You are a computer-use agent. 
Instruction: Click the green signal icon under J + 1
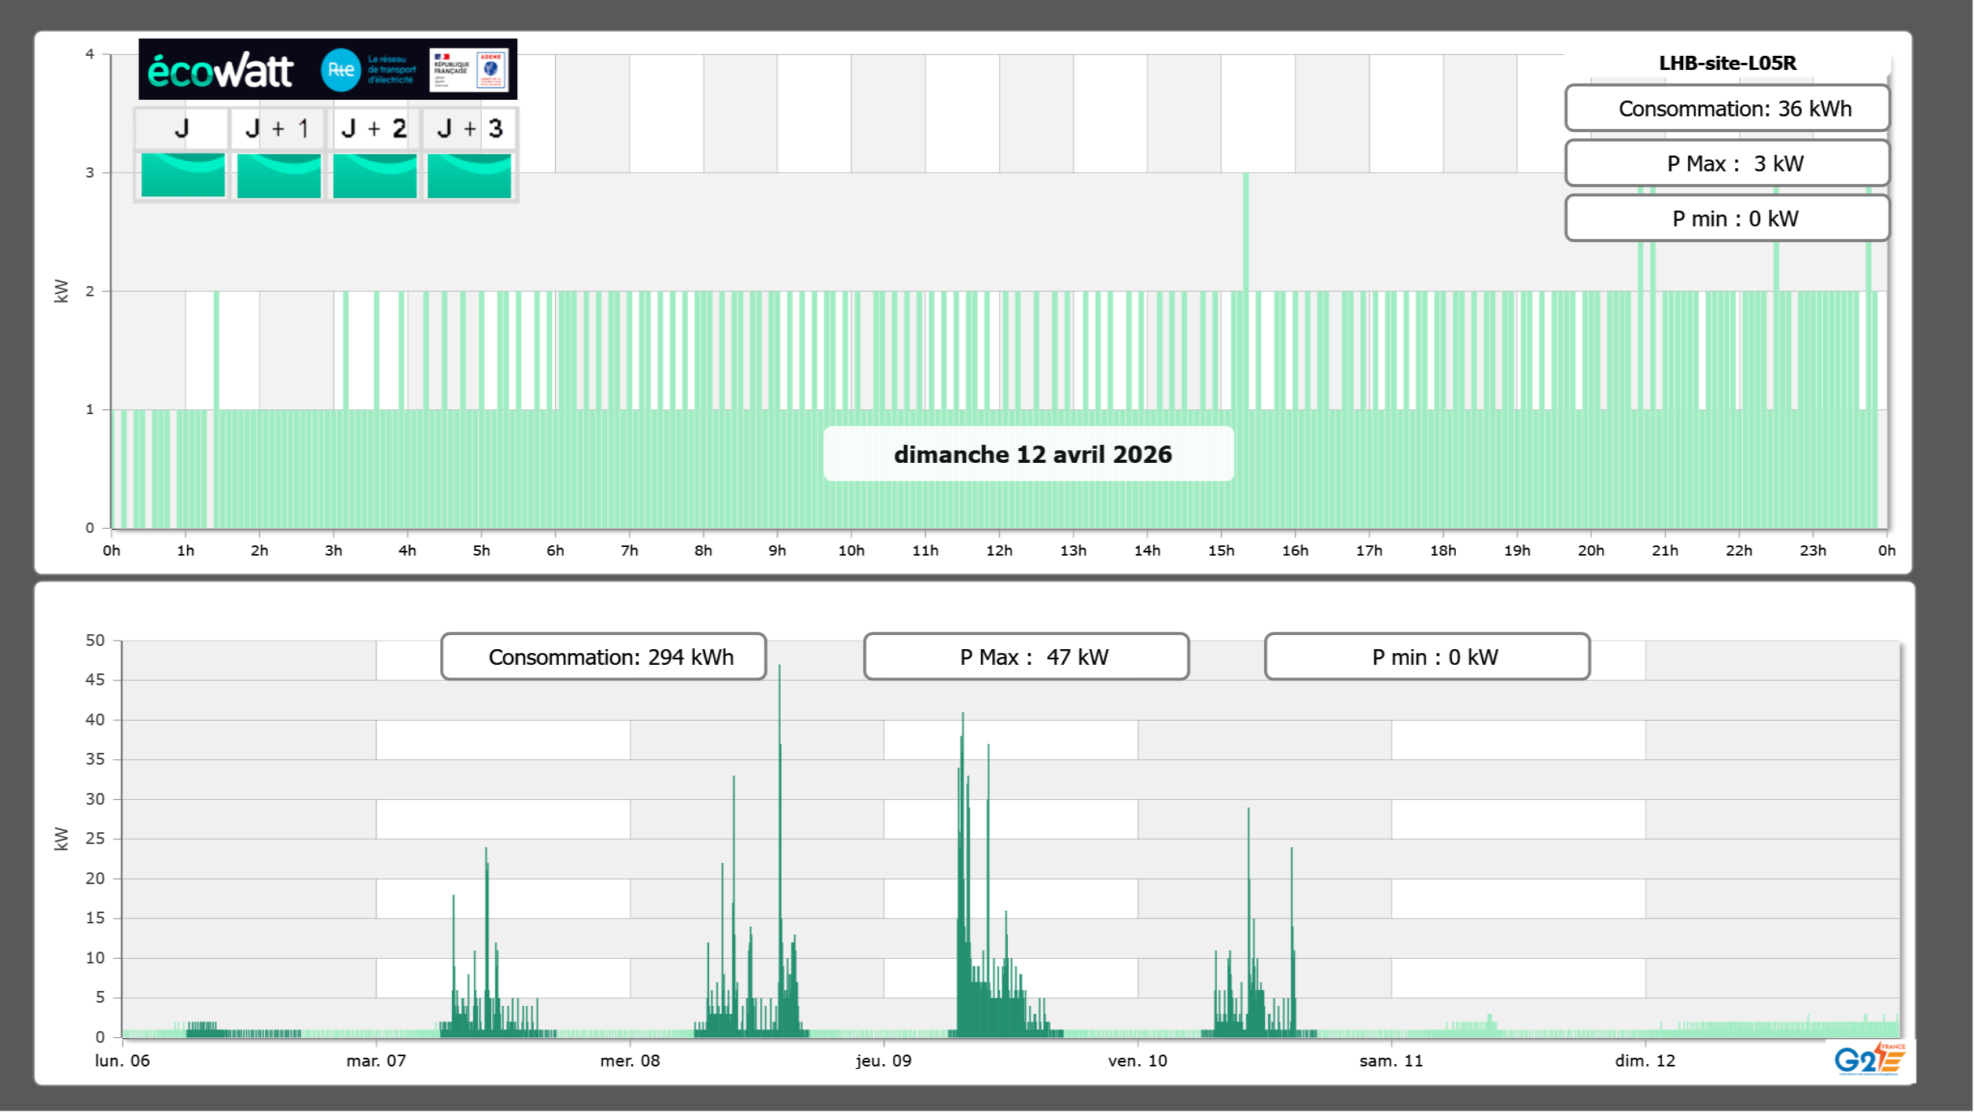(278, 175)
